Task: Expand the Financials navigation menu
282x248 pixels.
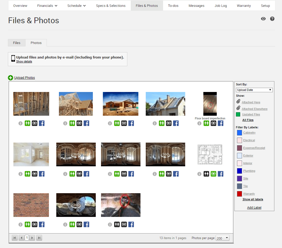Action: [x=47, y=6]
